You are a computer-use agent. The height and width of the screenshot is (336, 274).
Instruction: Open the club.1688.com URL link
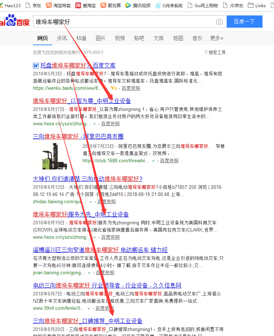116,161
